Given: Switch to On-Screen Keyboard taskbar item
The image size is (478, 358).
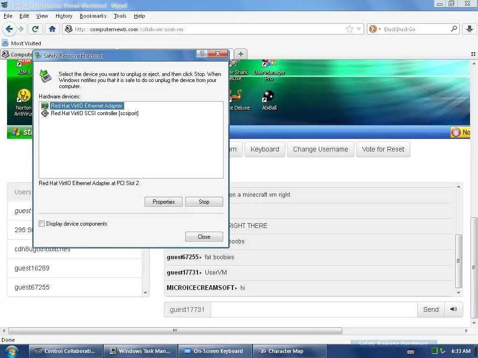Looking at the screenshot, I should 215,351.
